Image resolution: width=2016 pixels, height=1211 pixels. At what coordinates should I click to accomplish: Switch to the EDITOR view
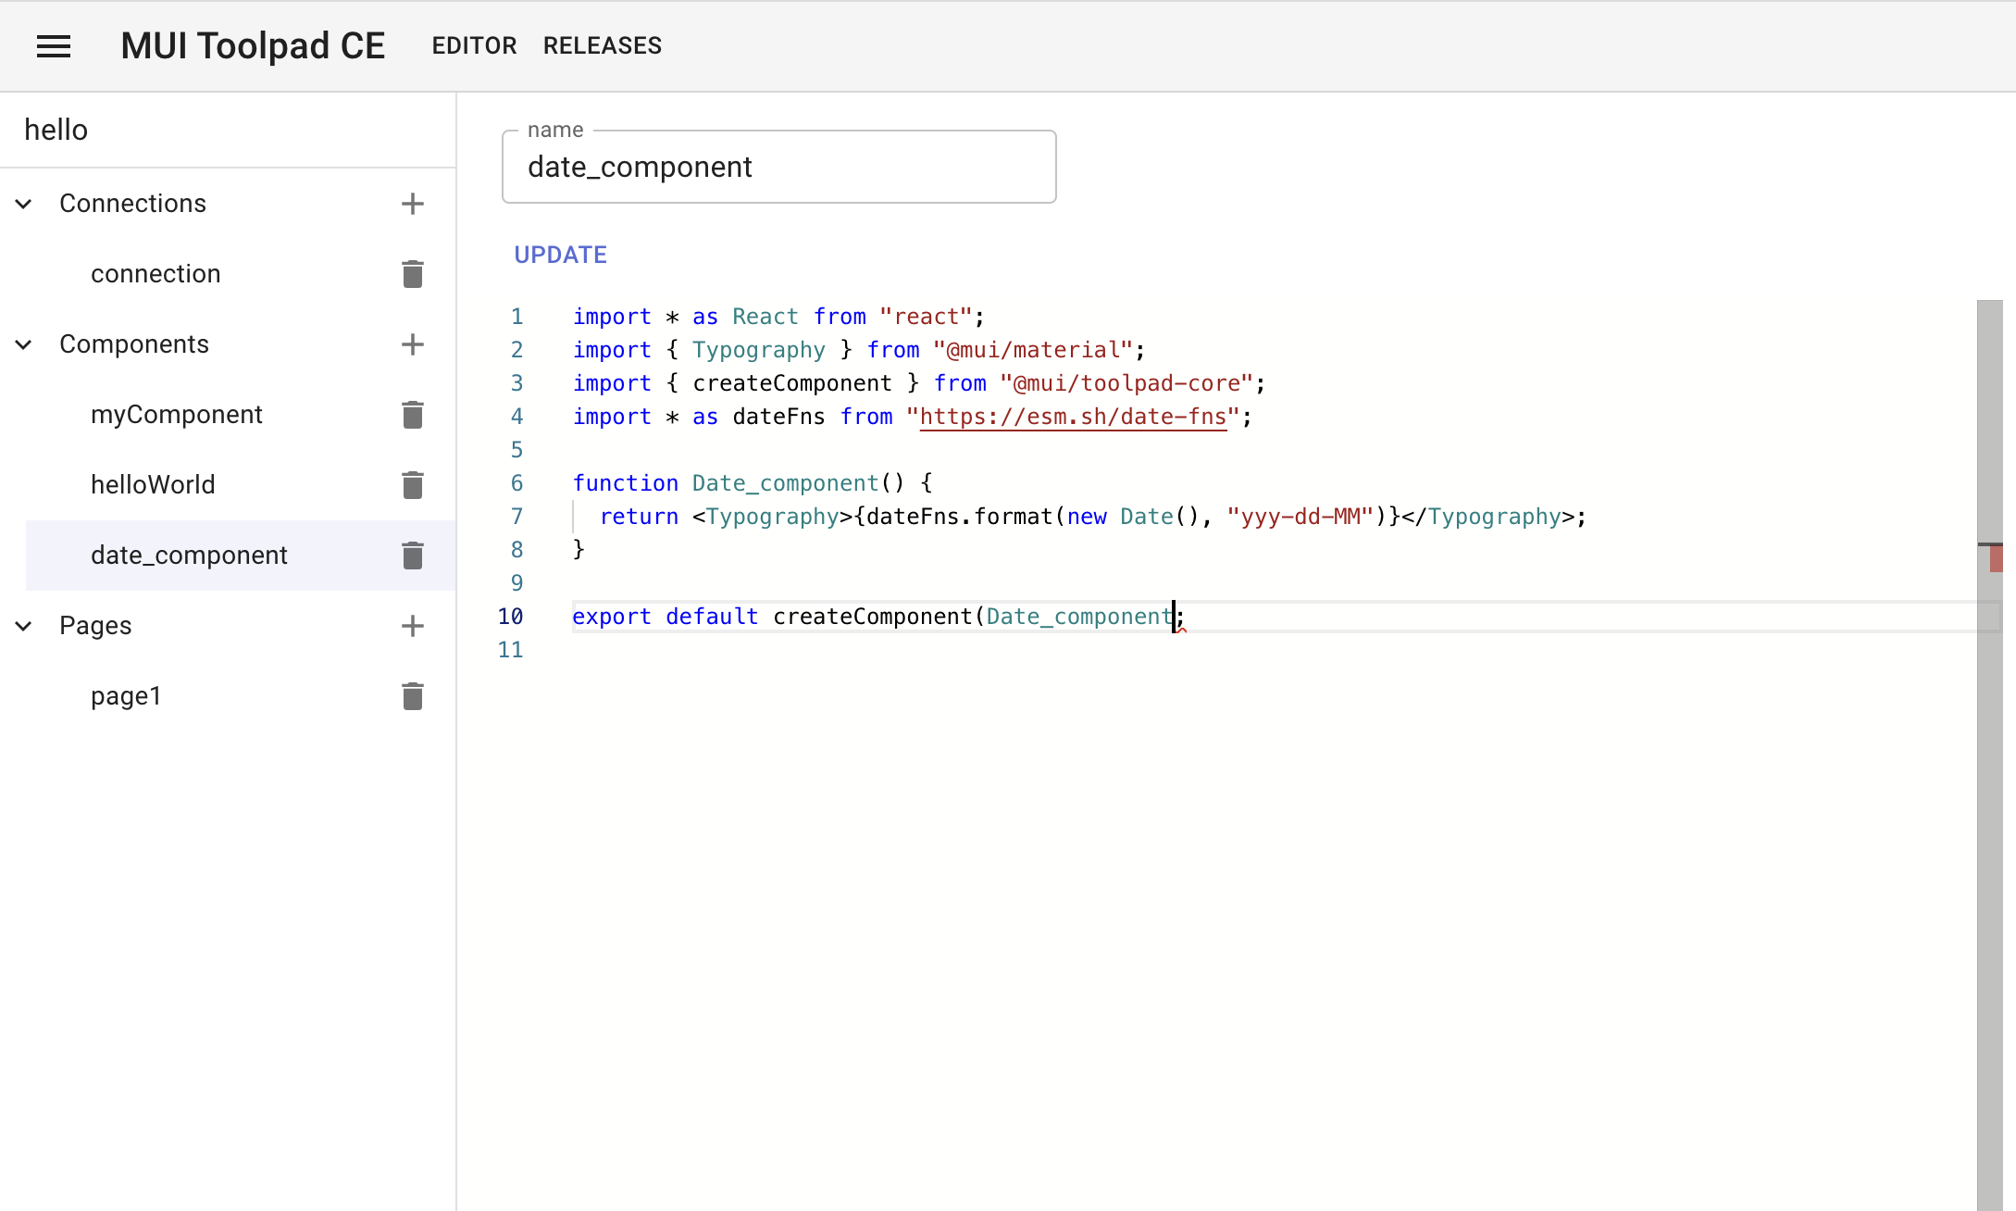[473, 45]
